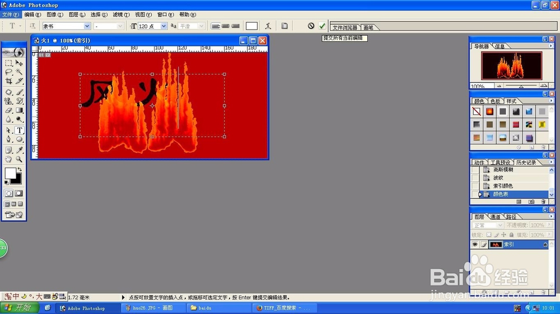Switch to Standard Screen Mode

click(7, 204)
